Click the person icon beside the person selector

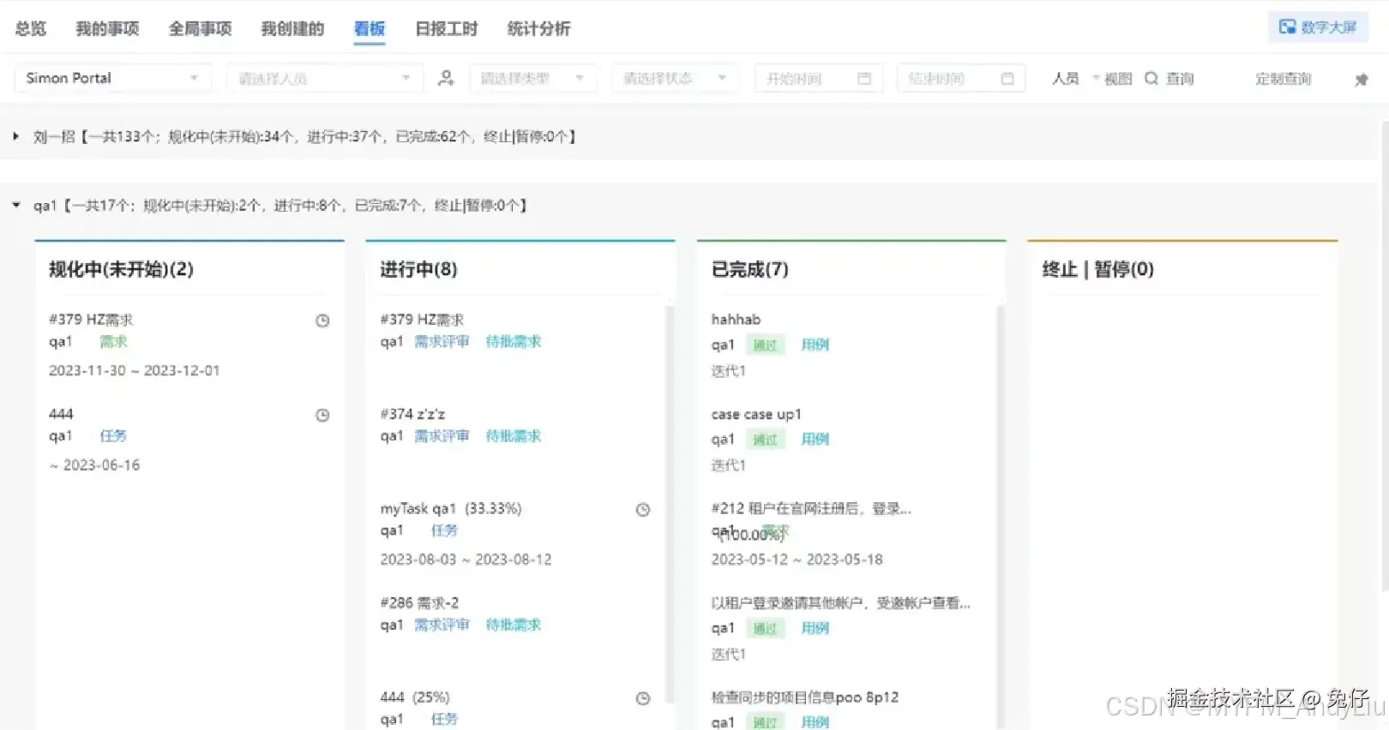[x=446, y=78]
